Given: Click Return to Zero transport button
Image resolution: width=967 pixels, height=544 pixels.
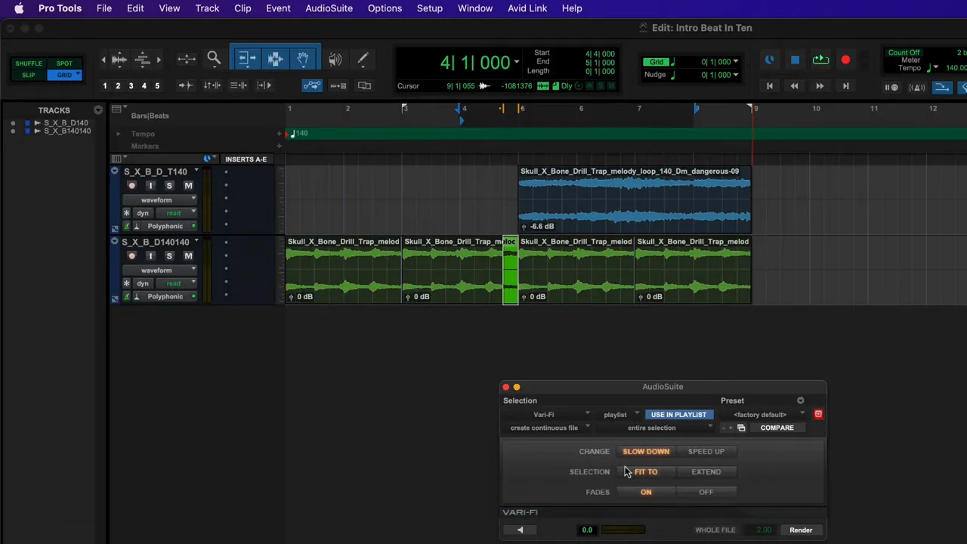Looking at the screenshot, I should [769, 86].
